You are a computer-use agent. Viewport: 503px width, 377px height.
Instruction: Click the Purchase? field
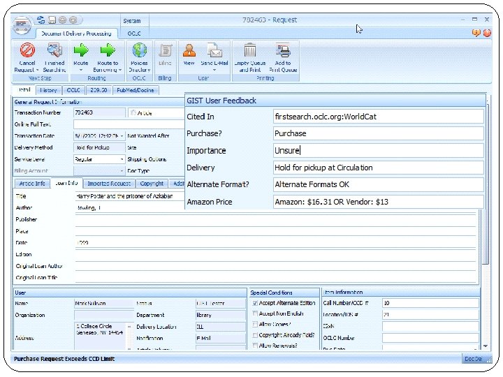[378, 133]
